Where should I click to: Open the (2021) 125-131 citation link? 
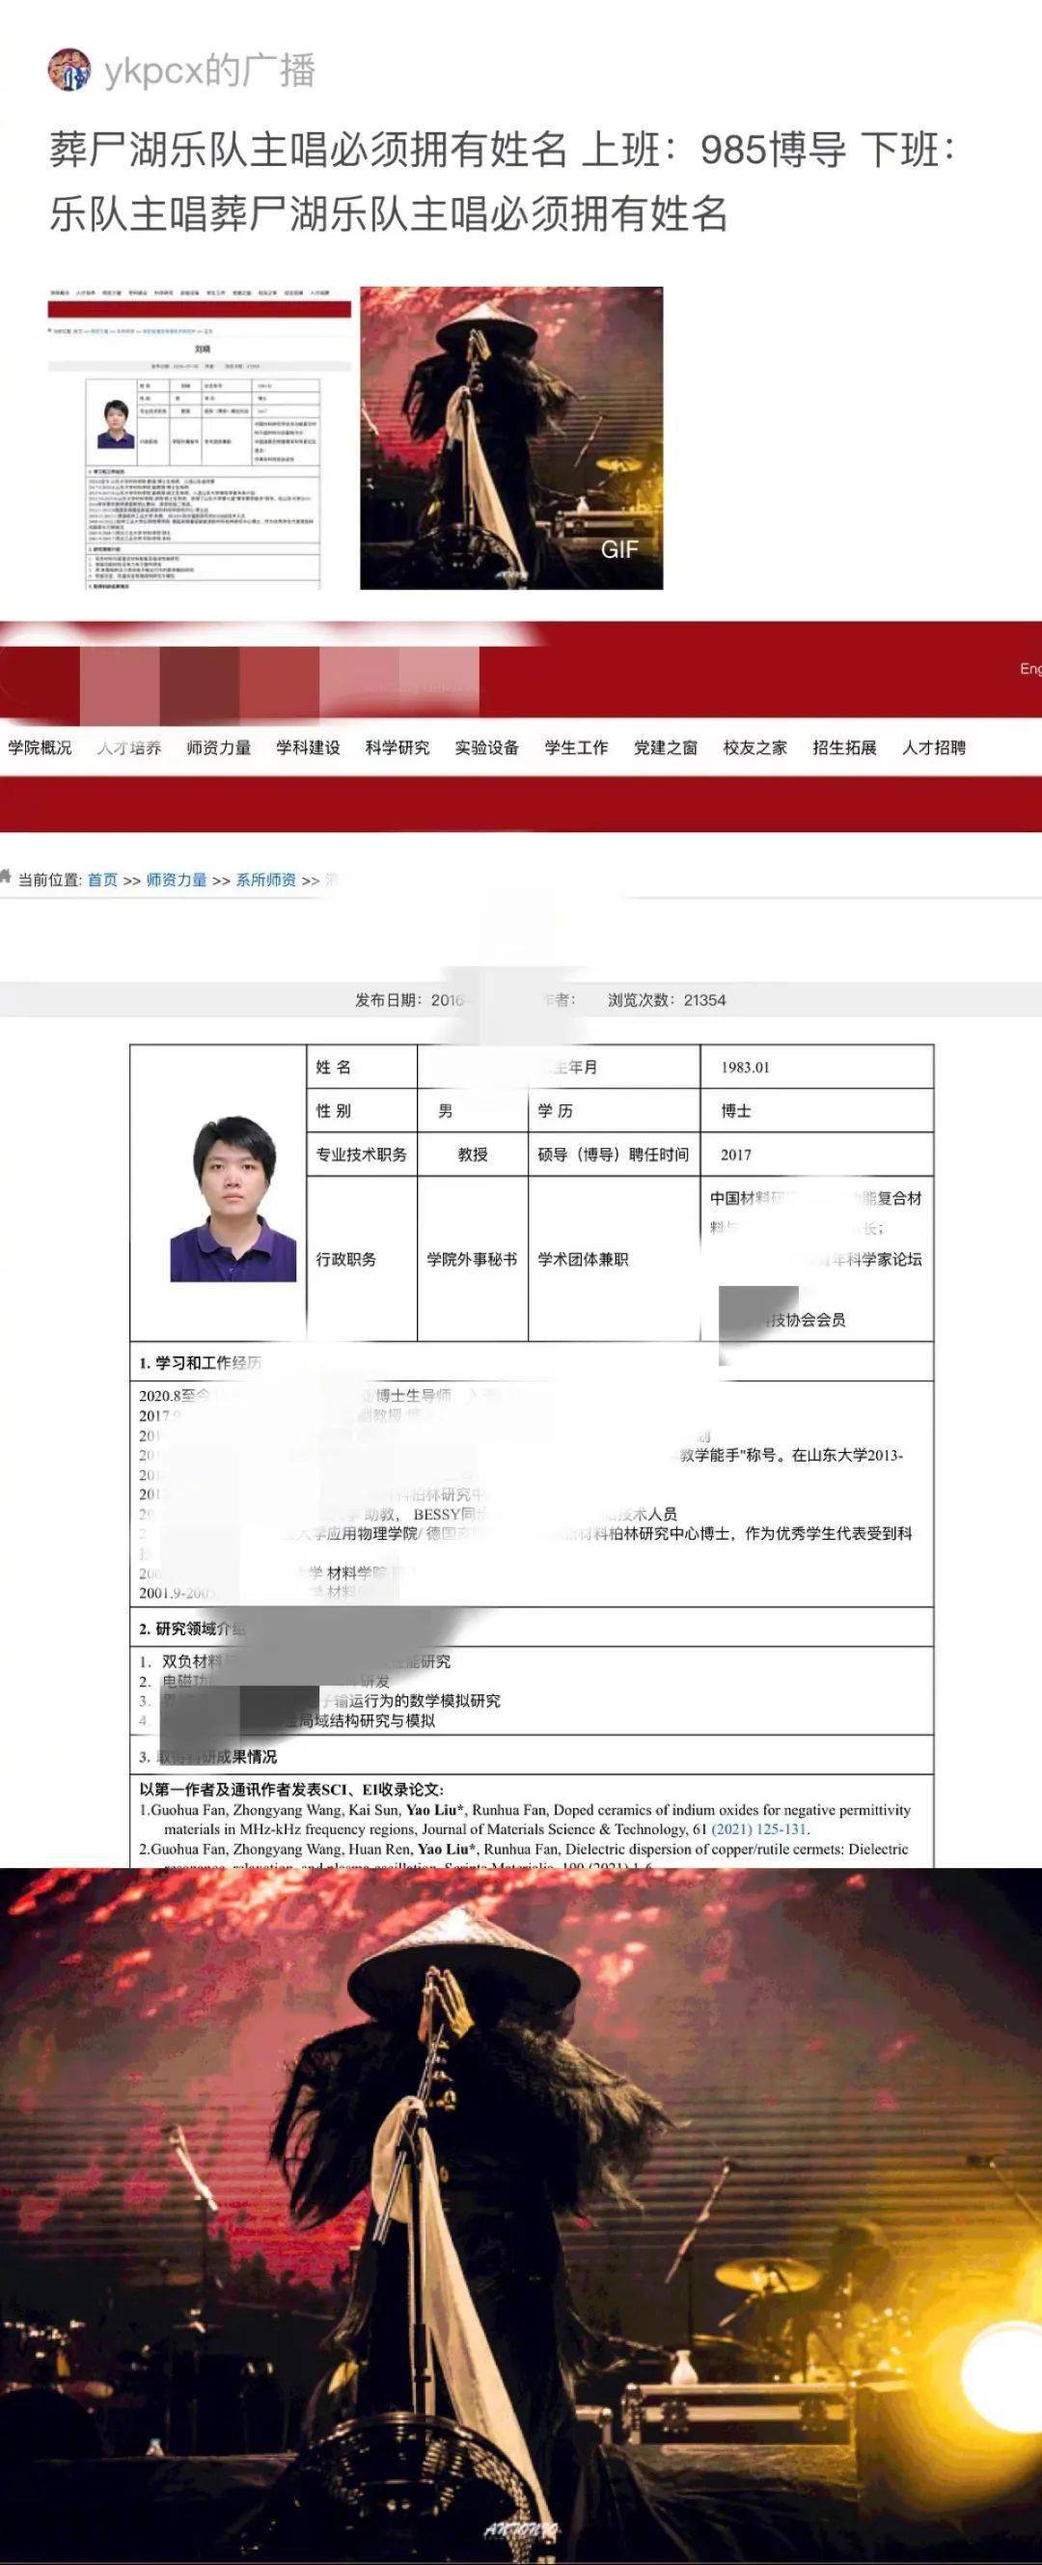760,1829
